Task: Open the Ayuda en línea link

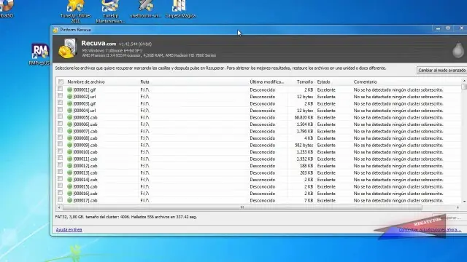Action: pos(69,230)
